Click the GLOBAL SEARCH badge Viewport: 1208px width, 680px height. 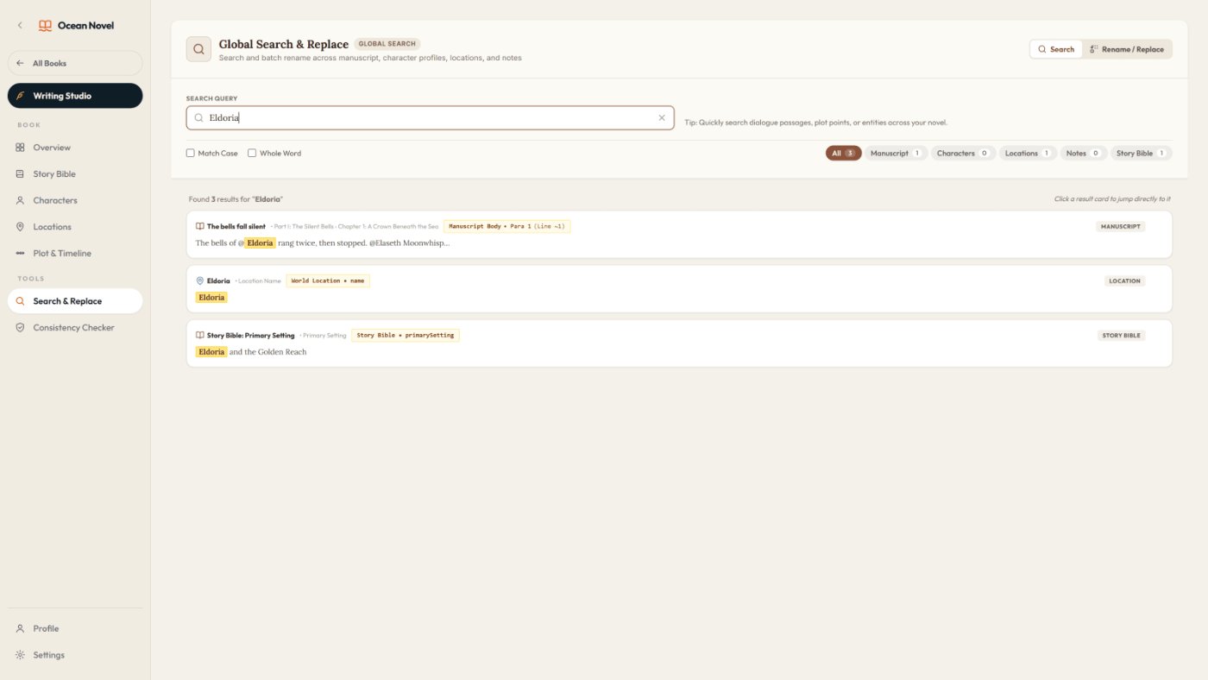pyautogui.click(x=387, y=44)
